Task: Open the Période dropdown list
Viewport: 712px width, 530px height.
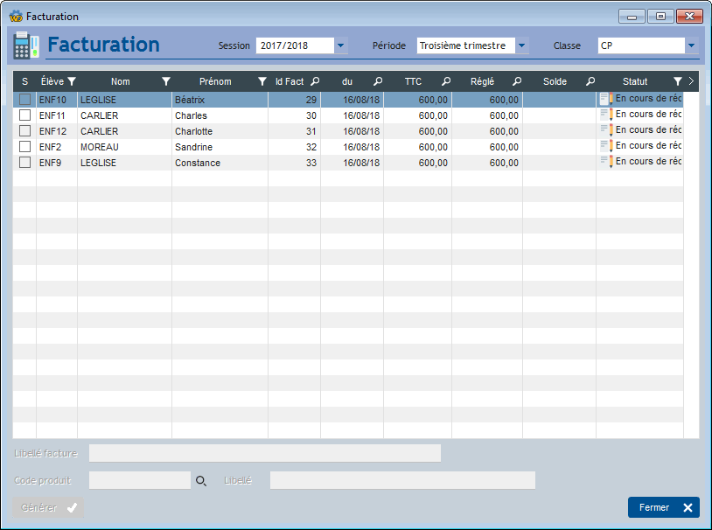Action: tap(521, 45)
